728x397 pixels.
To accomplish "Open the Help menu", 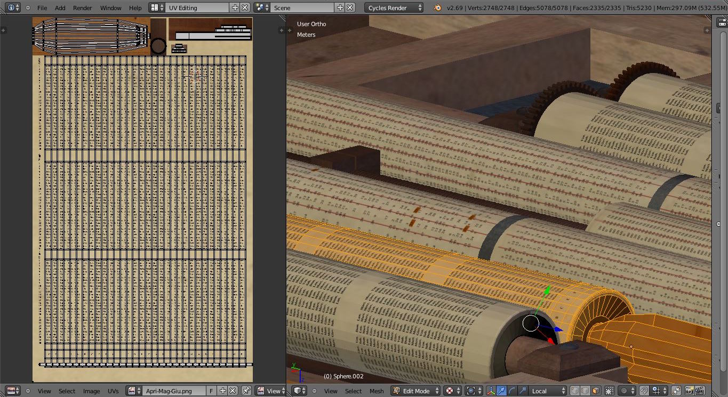I will [135, 7].
